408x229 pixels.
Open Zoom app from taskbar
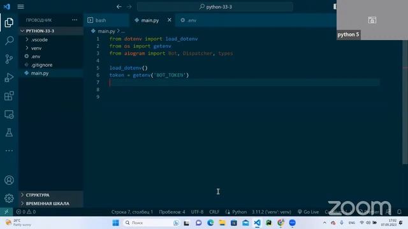292,223
